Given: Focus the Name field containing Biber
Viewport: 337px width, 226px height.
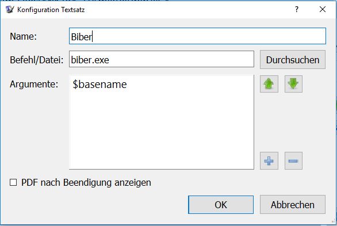Looking at the screenshot, I should point(197,36).
